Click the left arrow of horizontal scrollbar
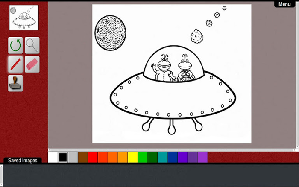 click(x=50, y=150)
